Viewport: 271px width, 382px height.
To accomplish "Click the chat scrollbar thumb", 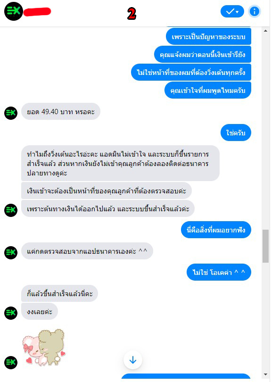I will (265, 246).
